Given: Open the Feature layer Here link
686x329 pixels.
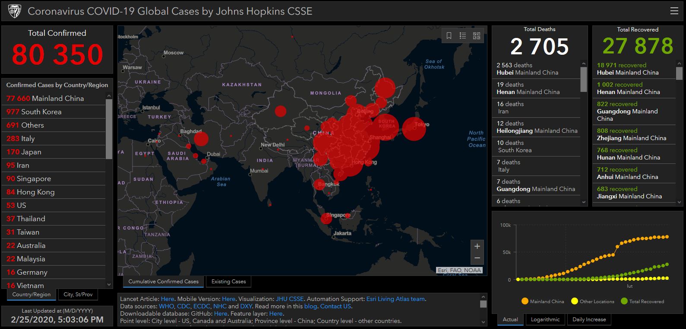Looking at the screenshot, I should pyautogui.click(x=275, y=313).
